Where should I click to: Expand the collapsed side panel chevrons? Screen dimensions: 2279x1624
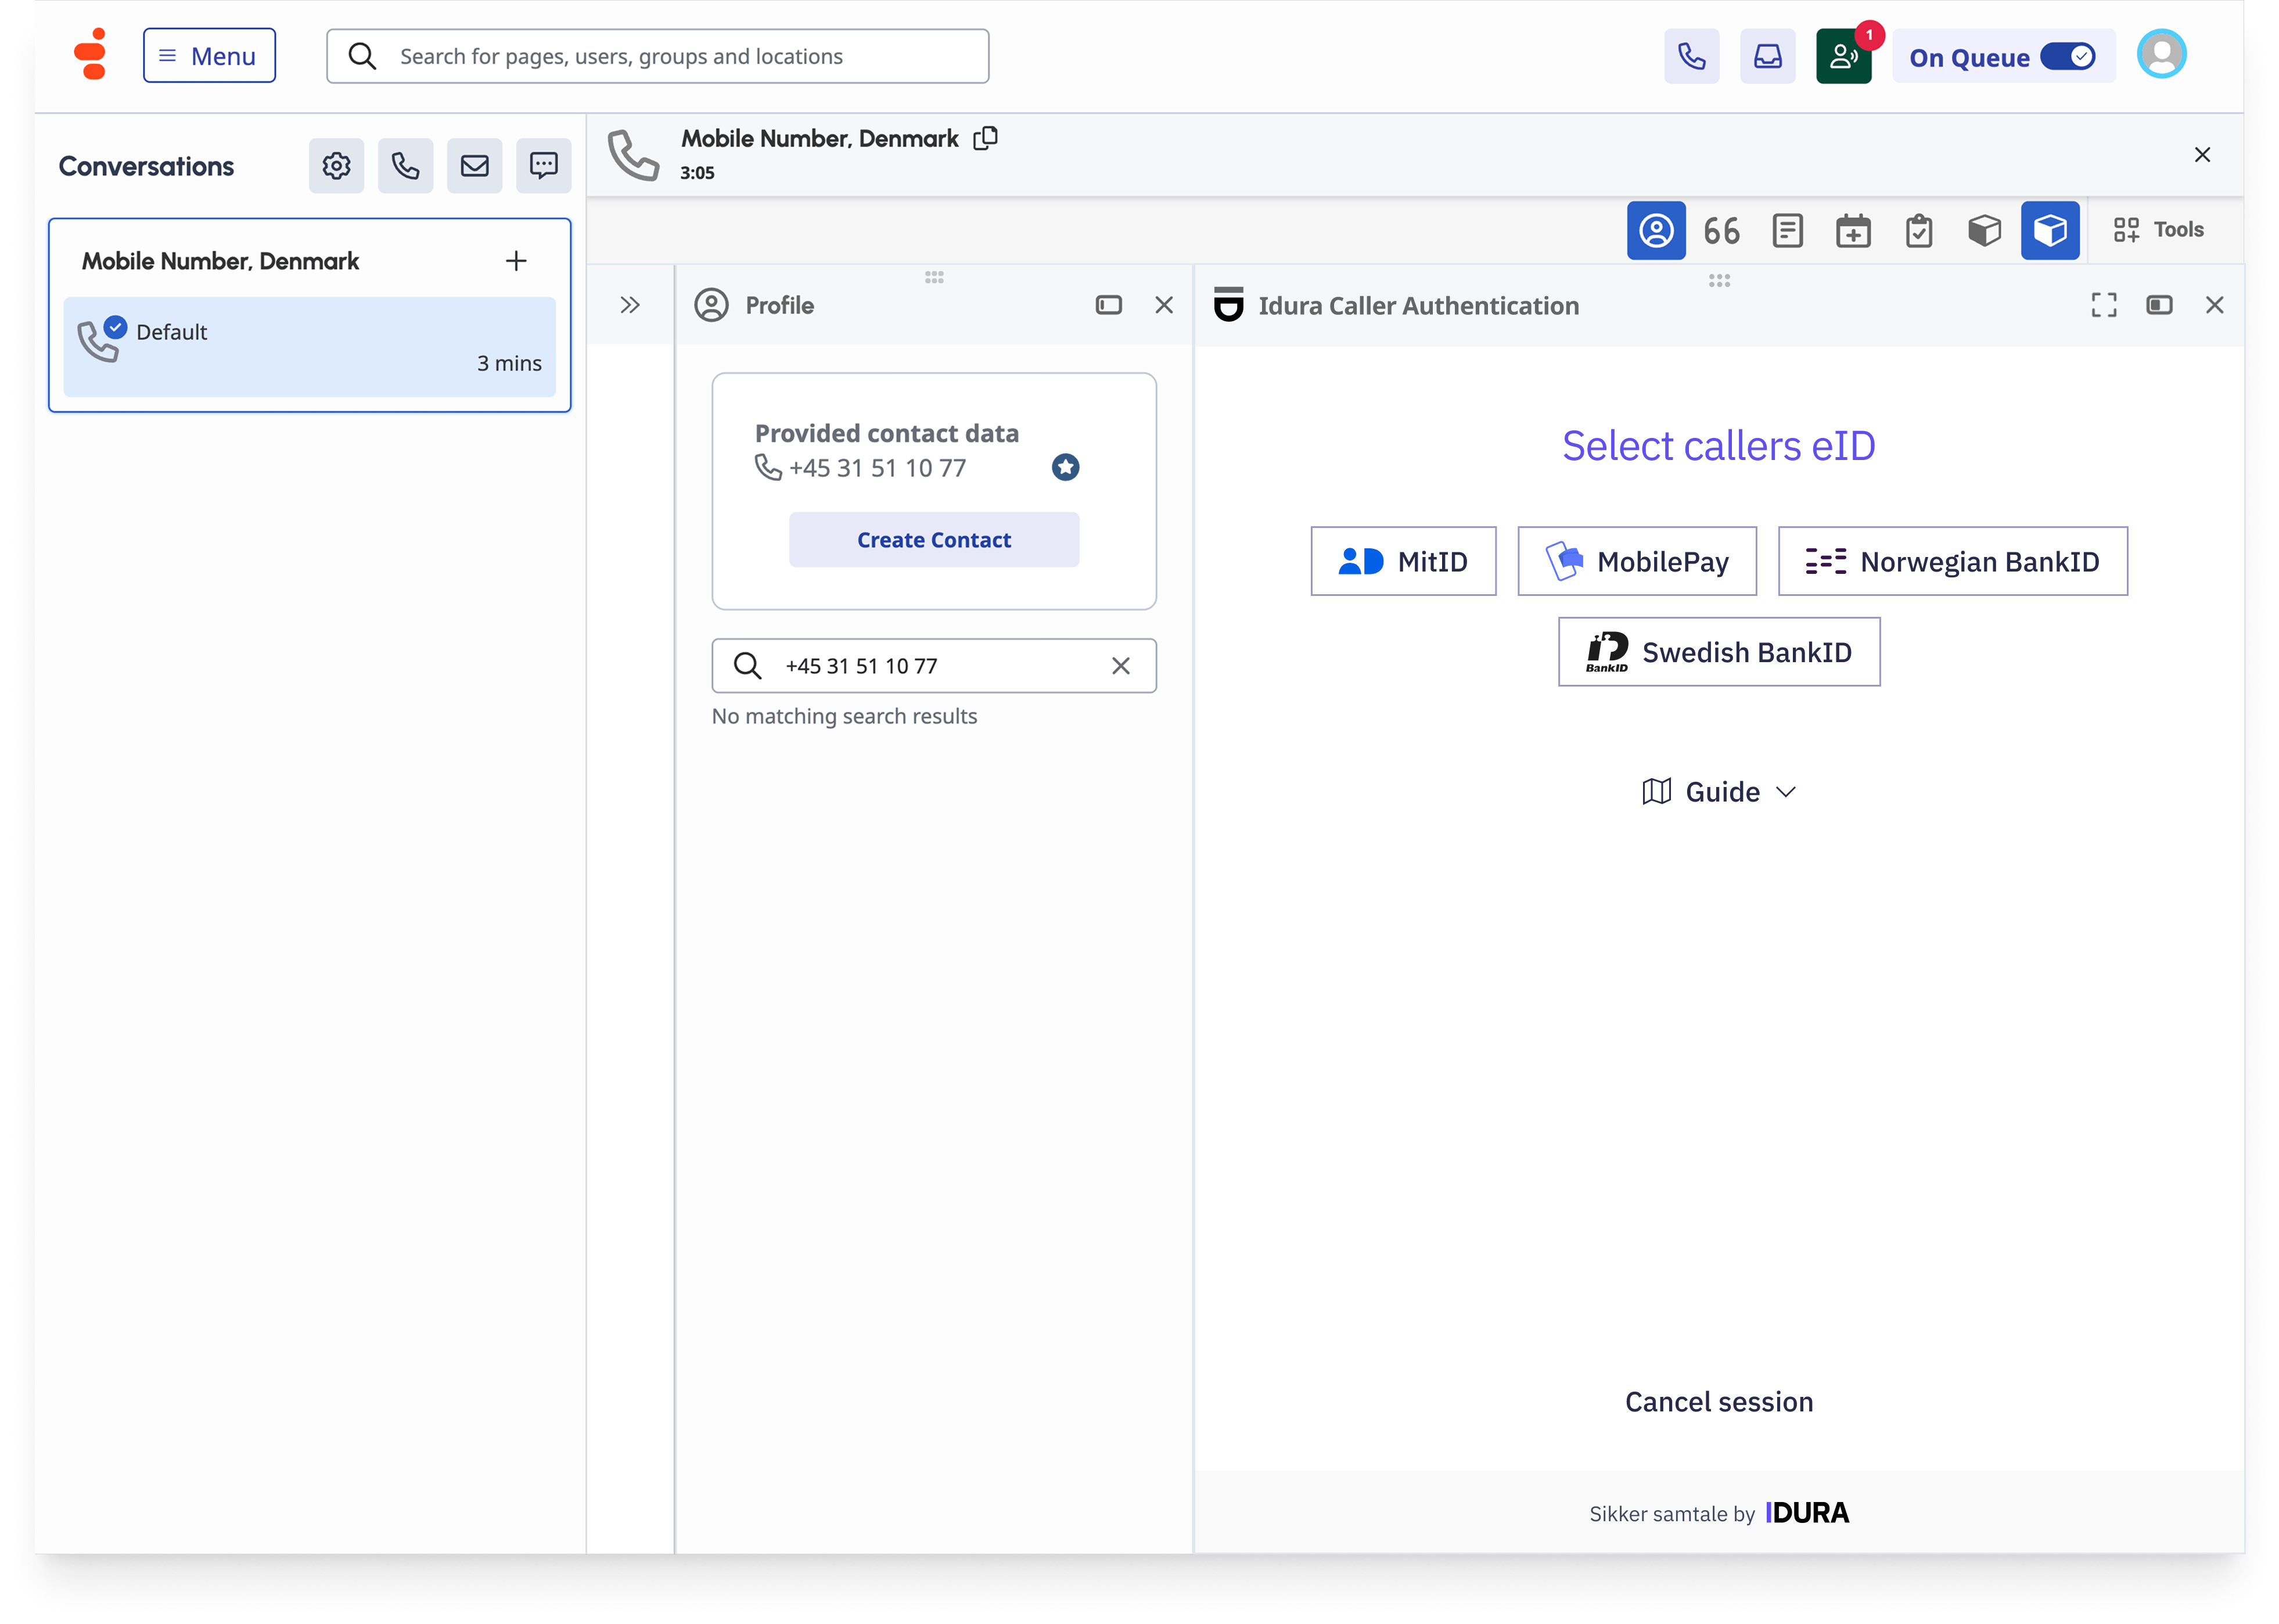point(629,305)
